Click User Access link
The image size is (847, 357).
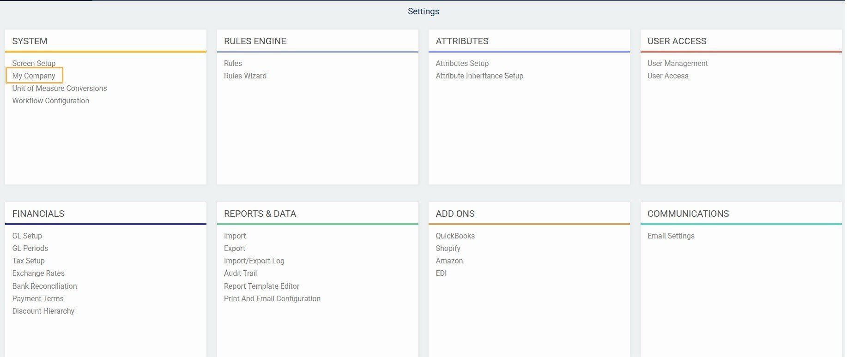(667, 76)
